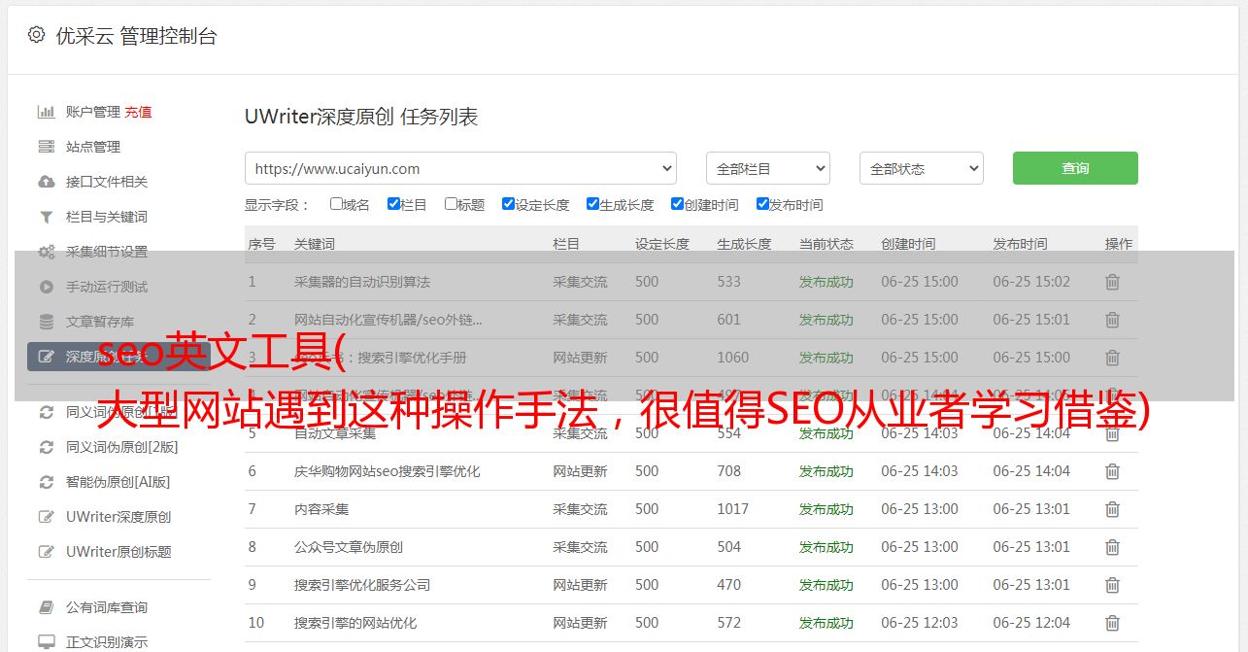1248x652 pixels.
Task: Enable the 标题 display field checkbox
Action: [451, 204]
